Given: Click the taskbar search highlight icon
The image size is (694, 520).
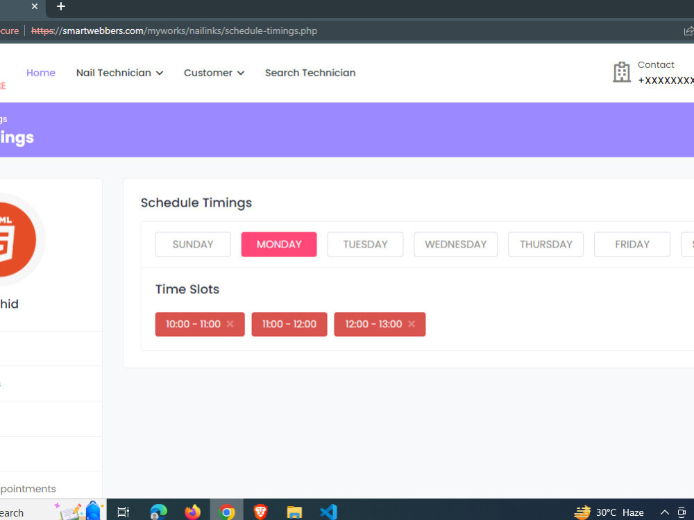Looking at the screenshot, I should (79, 511).
